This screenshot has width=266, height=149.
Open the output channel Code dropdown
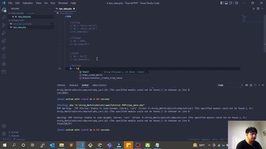[x=230, y=85]
